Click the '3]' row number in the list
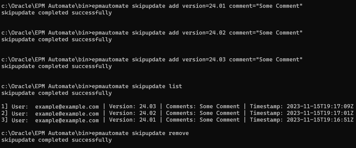The width and height of the screenshot is (356, 148). tap(4, 120)
